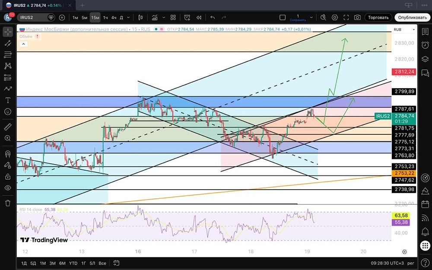Click the compare or add symbol plus

point(62,17)
